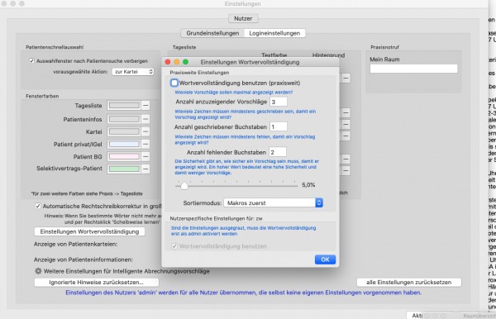Enable Wortvervollständigung benutzen (praxisweit) checkbox
Image resolution: width=496 pixels, height=319 pixels.
pos(174,83)
